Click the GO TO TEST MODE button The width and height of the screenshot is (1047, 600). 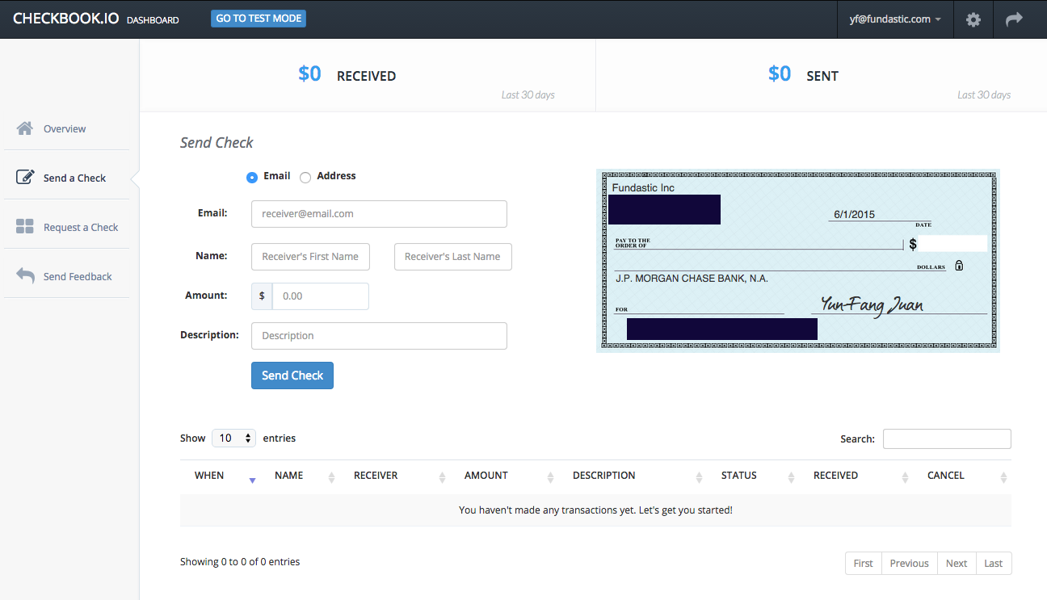259,19
